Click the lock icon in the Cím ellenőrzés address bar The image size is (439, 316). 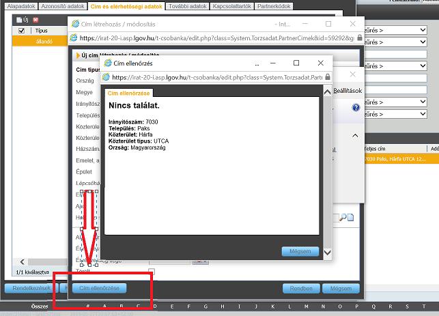(328, 77)
